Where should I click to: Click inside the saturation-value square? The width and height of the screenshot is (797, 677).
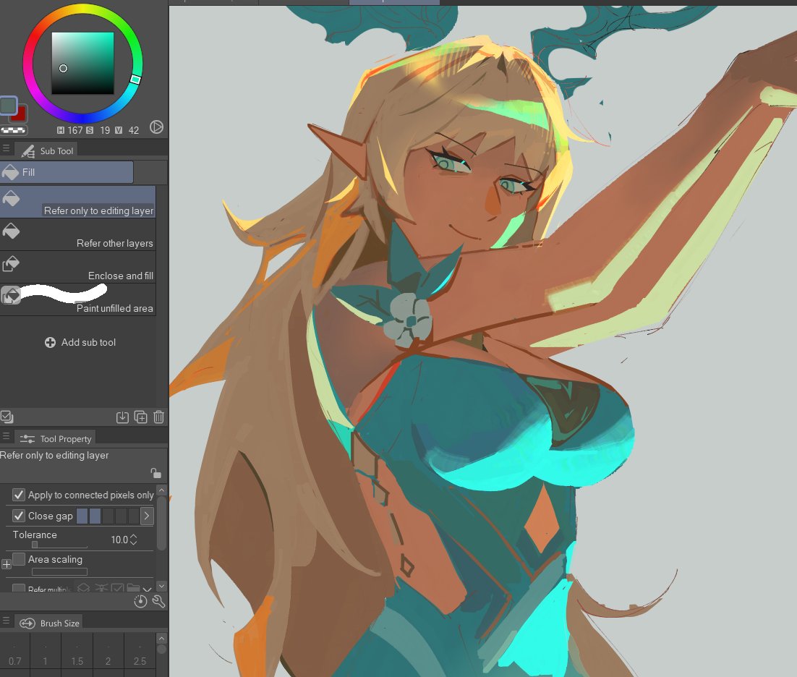tap(82, 63)
